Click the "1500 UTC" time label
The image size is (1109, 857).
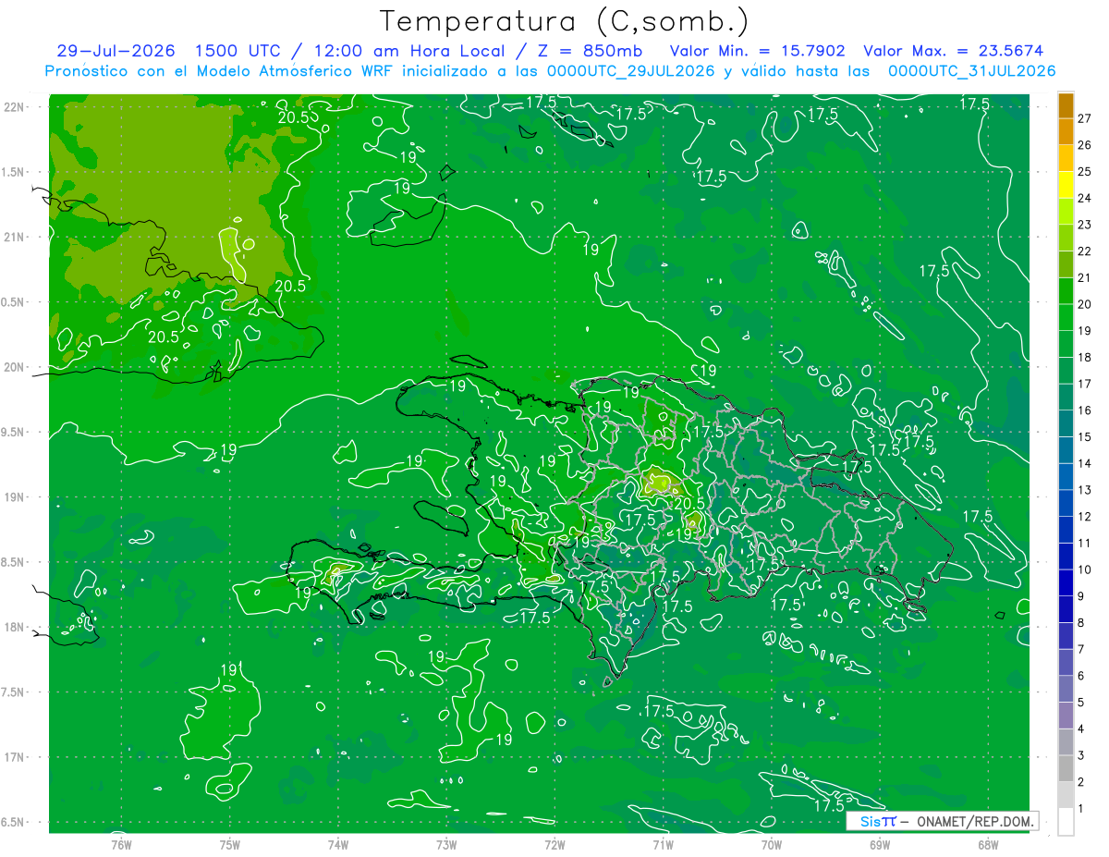[x=238, y=51]
